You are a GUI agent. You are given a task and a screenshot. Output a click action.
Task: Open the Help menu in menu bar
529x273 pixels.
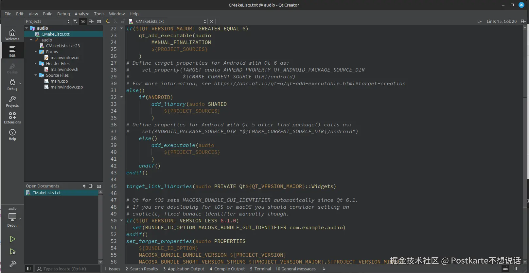pyautogui.click(x=134, y=14)
